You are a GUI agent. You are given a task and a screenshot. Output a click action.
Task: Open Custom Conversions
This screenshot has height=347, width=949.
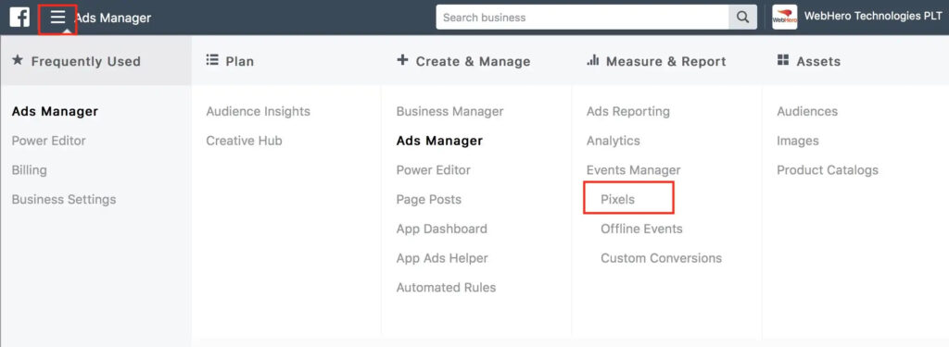(x=661, y=258)
